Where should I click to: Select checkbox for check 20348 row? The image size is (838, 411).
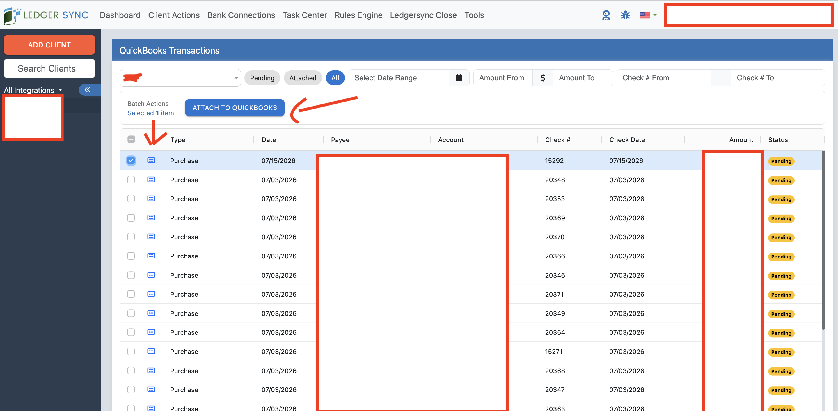tap(131, 180)
